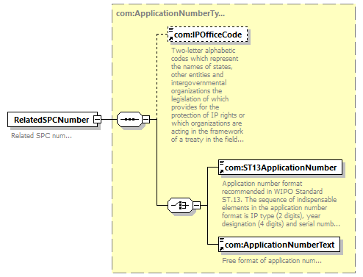Click the reference arrow icon on com:ST13ApplicationNumber
363x277 pixels.
221,171
